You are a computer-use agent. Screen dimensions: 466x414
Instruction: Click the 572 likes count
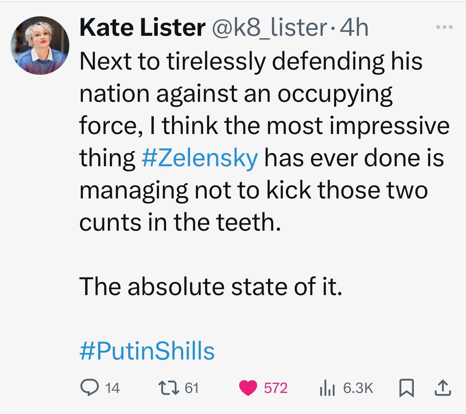276,388
